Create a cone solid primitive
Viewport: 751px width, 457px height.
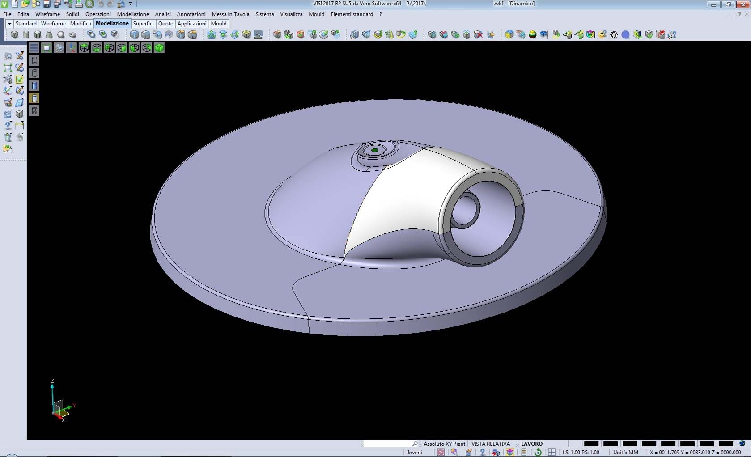point(49,34)
